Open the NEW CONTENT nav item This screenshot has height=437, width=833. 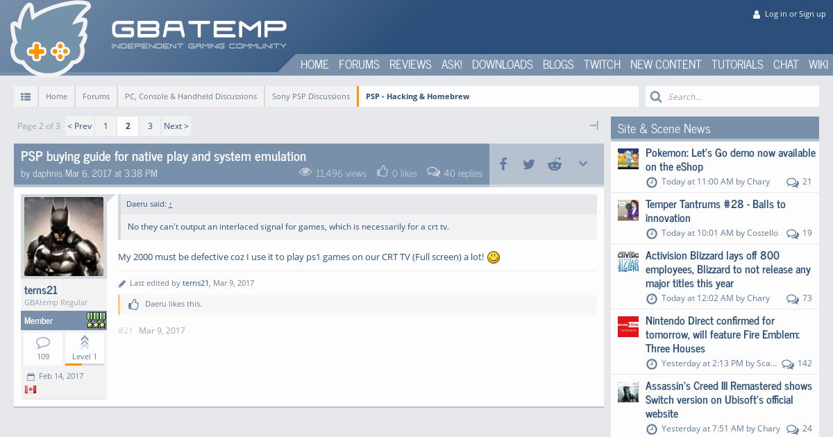coord(666,65)
